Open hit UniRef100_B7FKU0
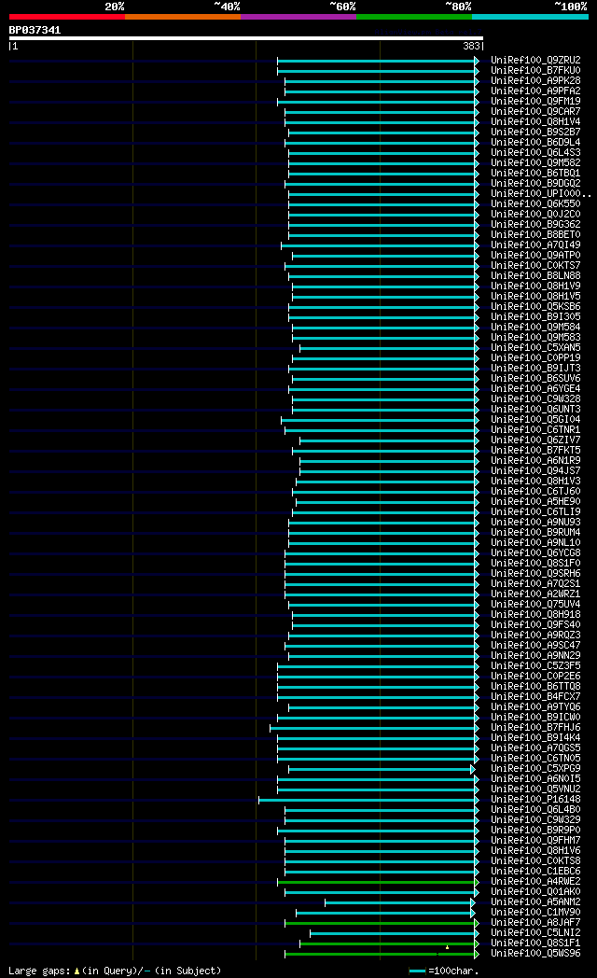 pos(535,71)
